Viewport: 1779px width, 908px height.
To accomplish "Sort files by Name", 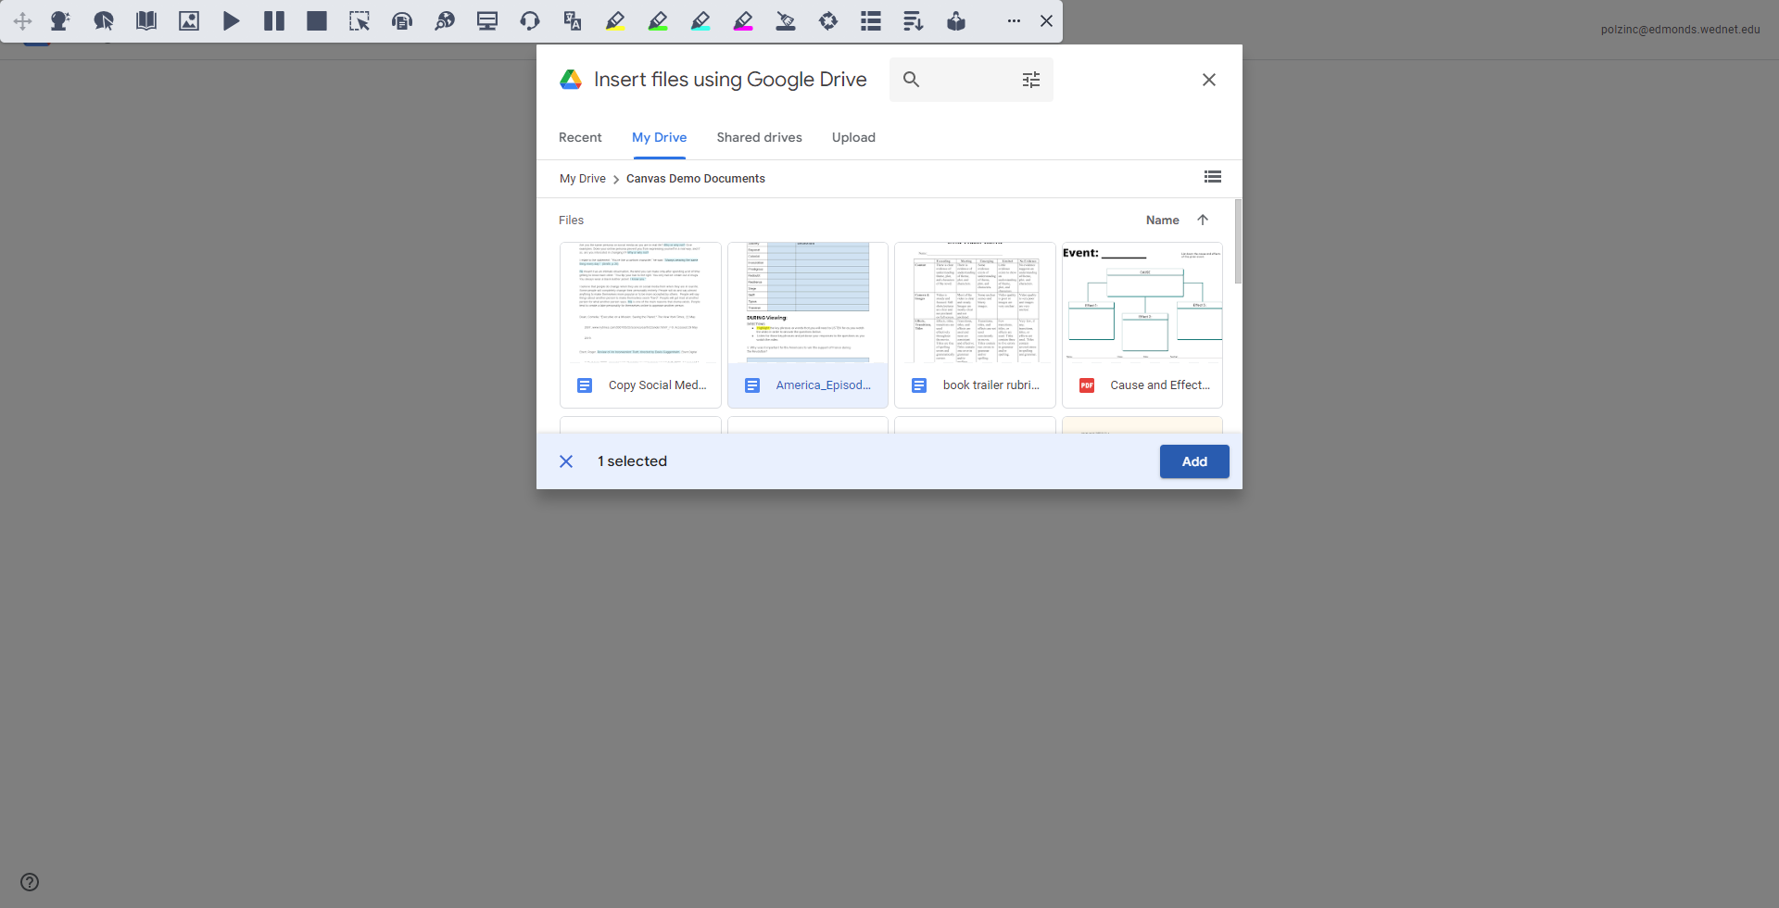I will [1163, 221].
